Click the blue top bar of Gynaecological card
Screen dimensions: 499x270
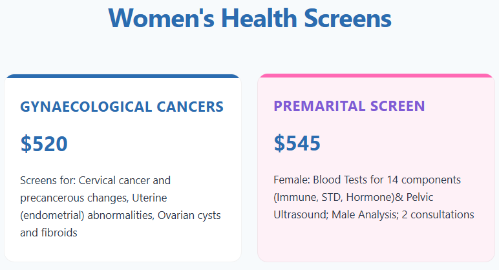(122, 76)
